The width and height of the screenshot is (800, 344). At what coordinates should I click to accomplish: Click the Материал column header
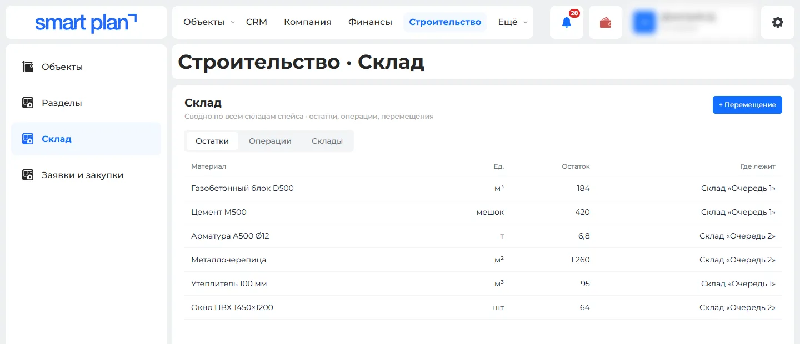pos(208,166)
